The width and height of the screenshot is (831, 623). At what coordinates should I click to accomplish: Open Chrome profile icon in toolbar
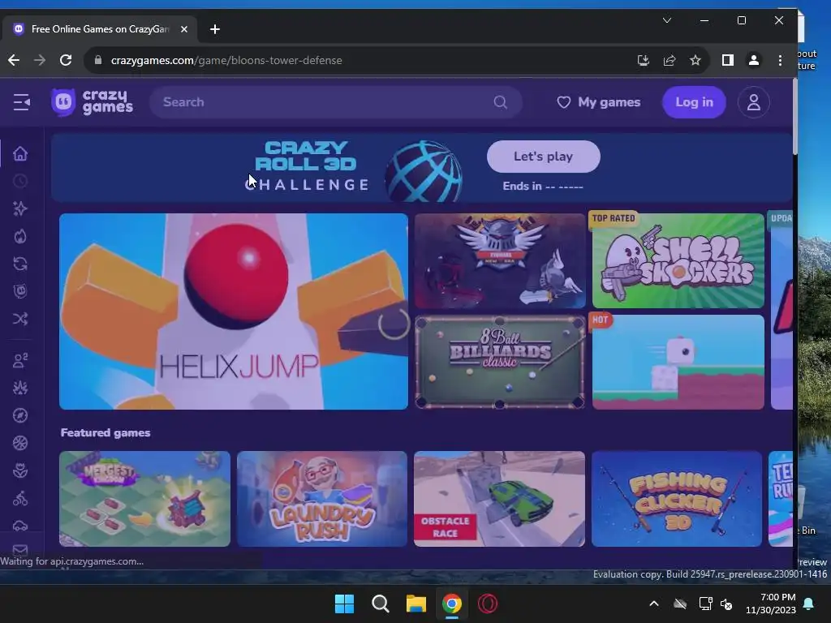[x=754, y=60]
